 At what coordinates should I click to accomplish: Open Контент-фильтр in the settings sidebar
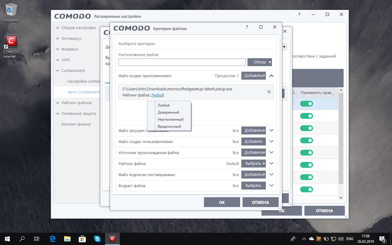point(76,124)
